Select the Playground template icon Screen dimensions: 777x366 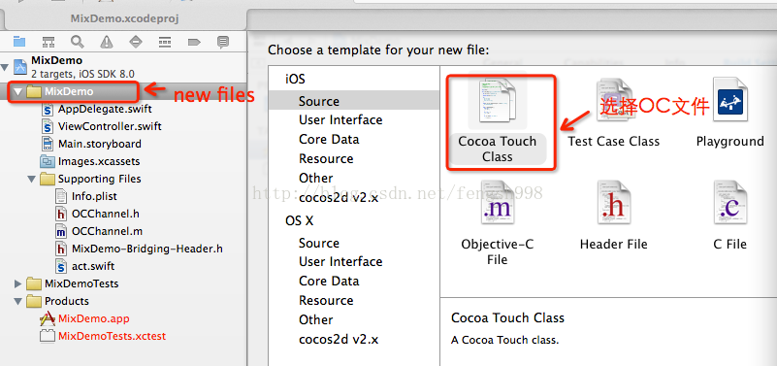pyautogui.click(x=729, y=99)
